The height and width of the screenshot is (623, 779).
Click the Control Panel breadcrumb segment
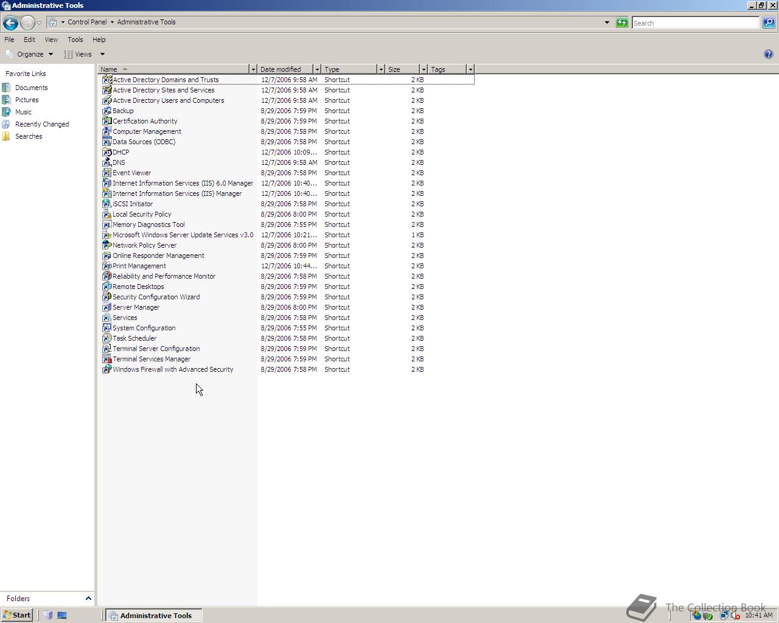87,22
